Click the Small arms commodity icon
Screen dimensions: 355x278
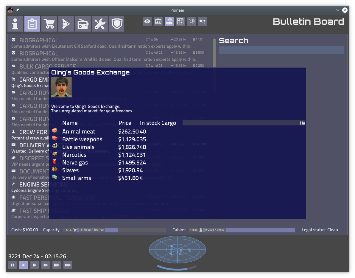click(55, 177)
